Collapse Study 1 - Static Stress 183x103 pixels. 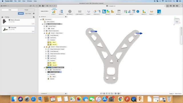[44, 33]
